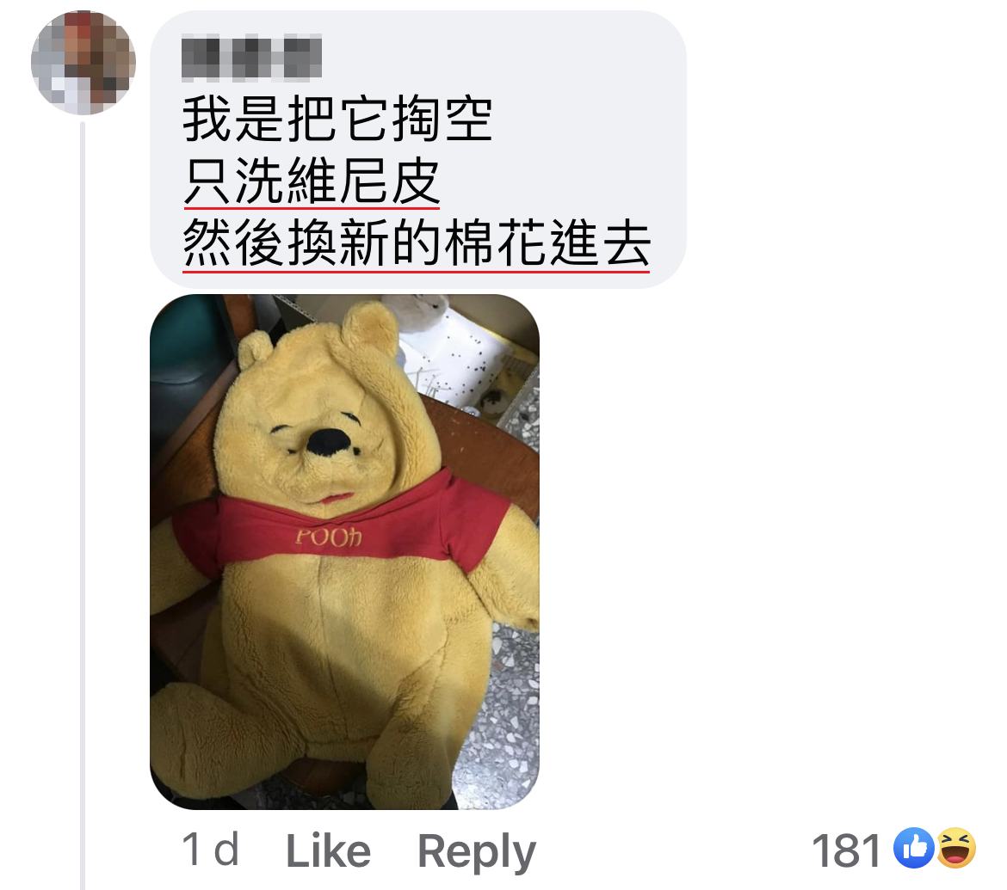The width and height of the screenshot is (1007, 890).
Task: Open the 1 d timestamp link
Action: [211, 850]
